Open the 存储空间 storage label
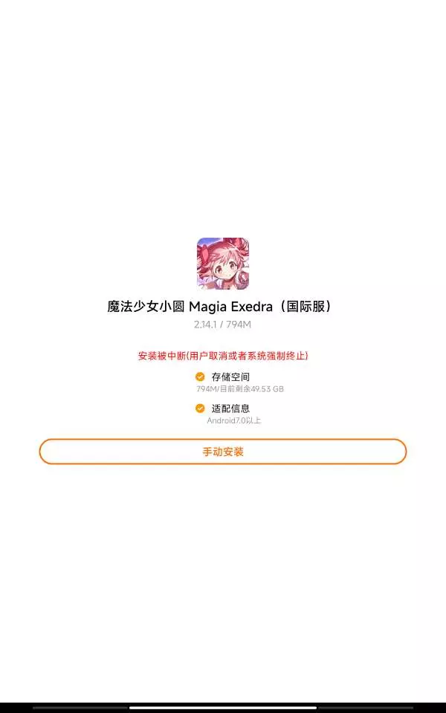The width and height of the screenshot is (446, 713). pos(230,377)
